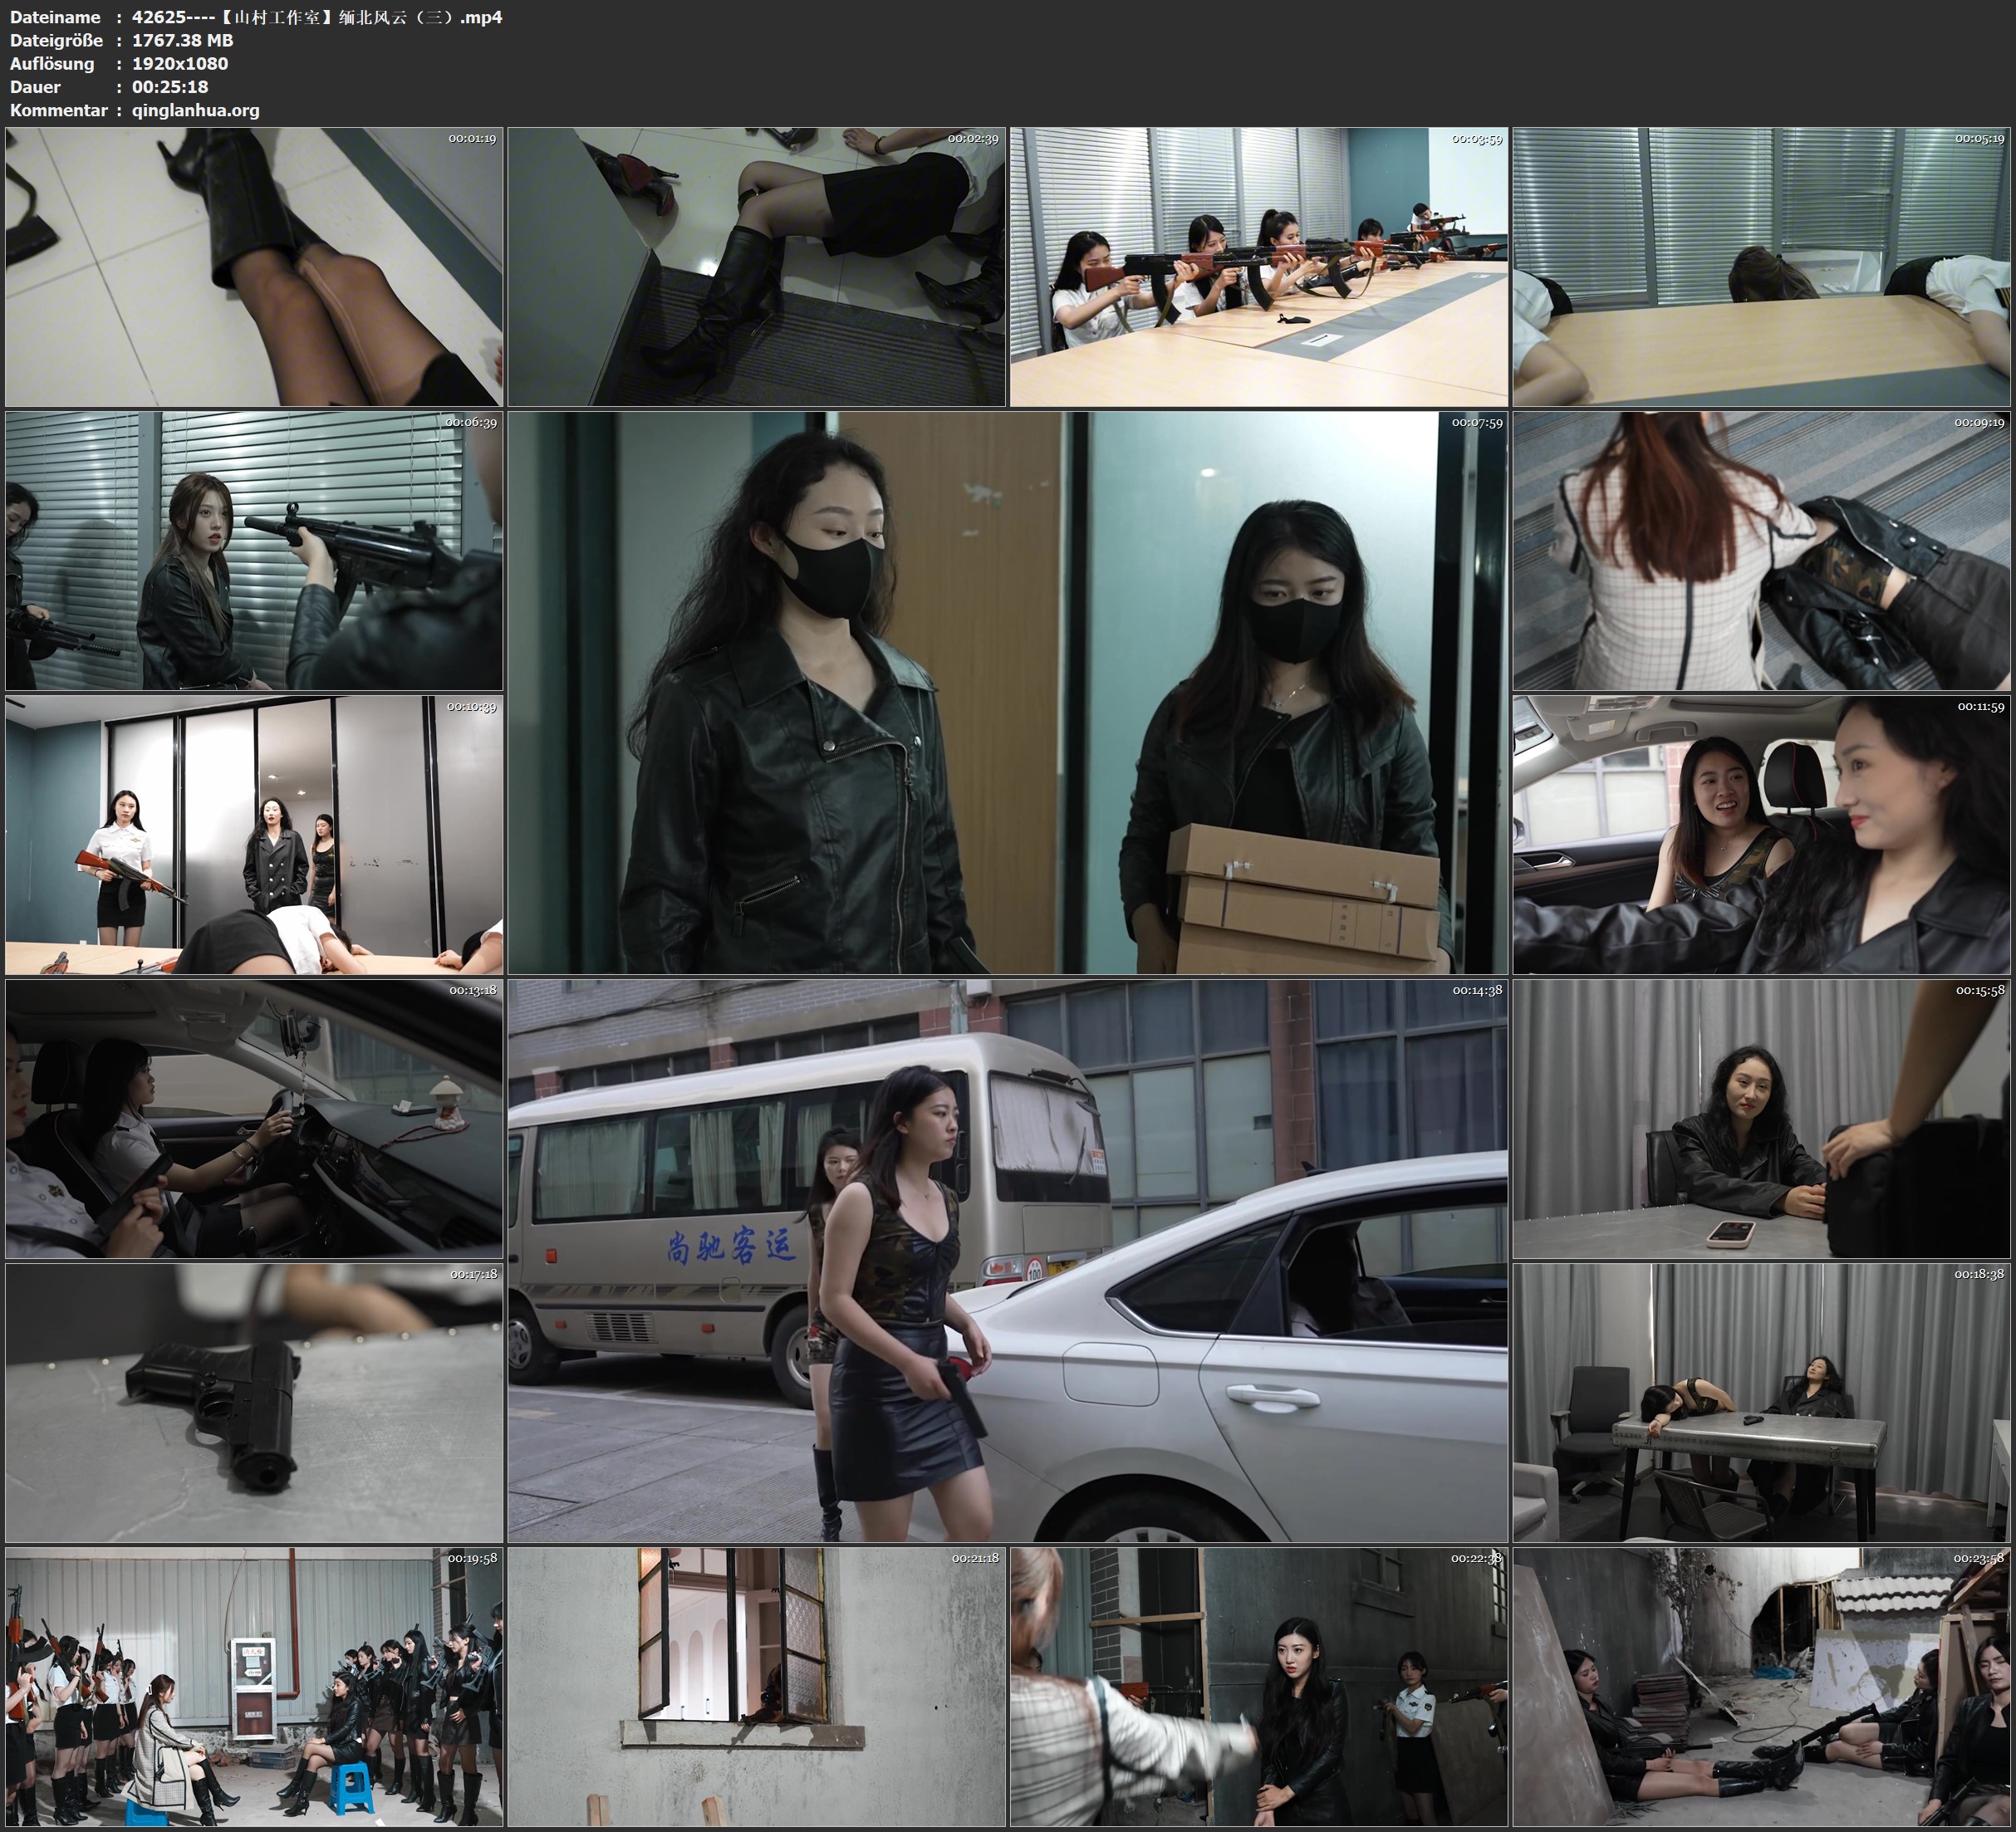Click the 00:05:19 conference table thumbnail

[1761, 266]
